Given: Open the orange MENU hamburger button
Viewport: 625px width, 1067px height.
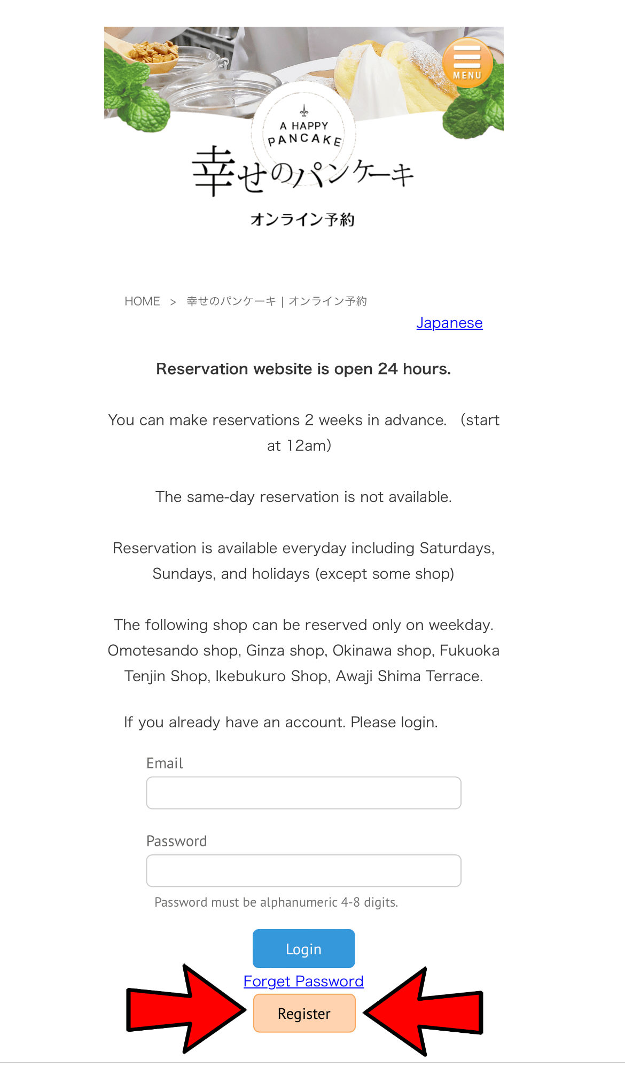Looking at the screenshot, I should click(x=467, y=63).
